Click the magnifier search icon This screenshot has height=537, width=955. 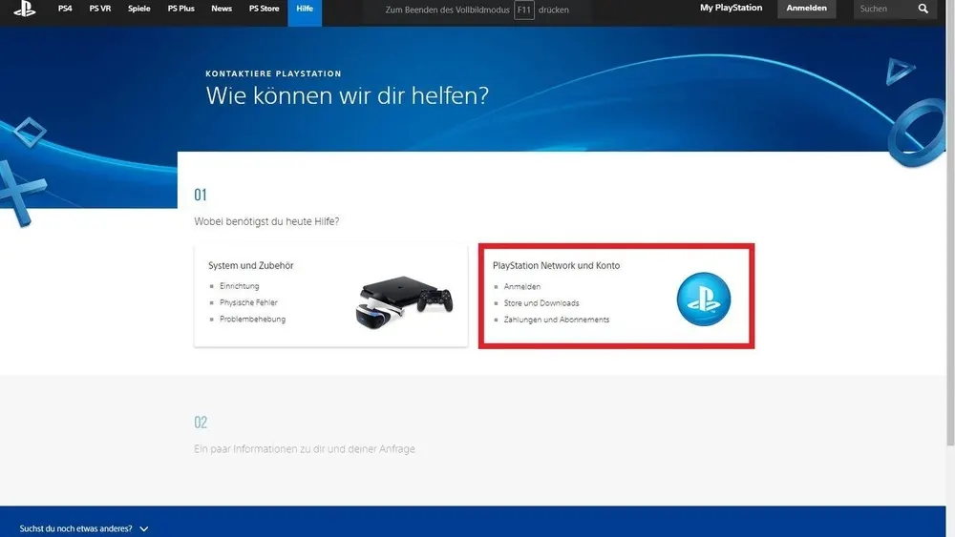(x=923, y=9)
